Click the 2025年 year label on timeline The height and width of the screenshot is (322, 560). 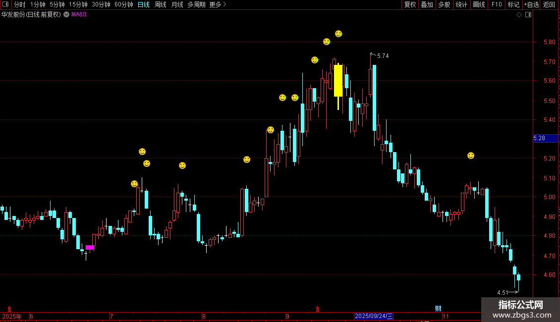click(x=12, y=316)
